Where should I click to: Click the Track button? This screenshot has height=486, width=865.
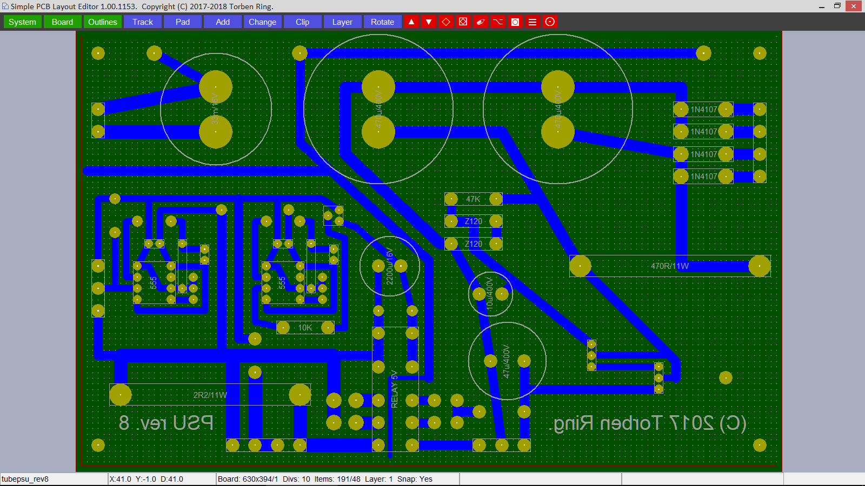[x=143, y=22]
